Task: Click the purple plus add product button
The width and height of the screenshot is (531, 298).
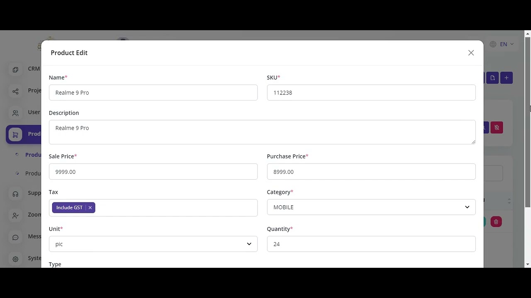Action: 507,78
